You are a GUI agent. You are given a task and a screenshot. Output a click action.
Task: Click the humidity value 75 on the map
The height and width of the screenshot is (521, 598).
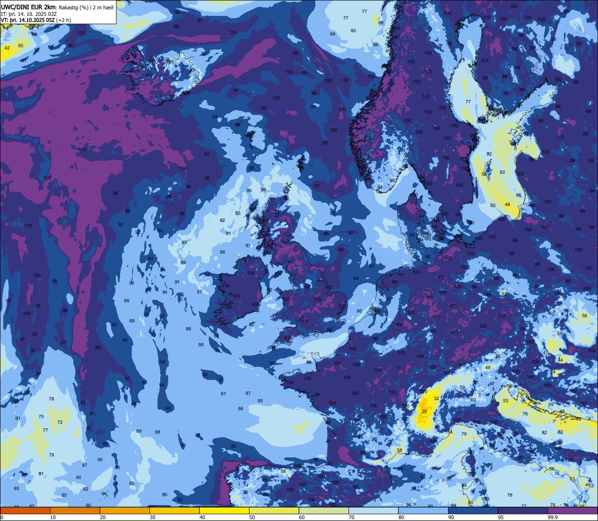coord(41,417)
